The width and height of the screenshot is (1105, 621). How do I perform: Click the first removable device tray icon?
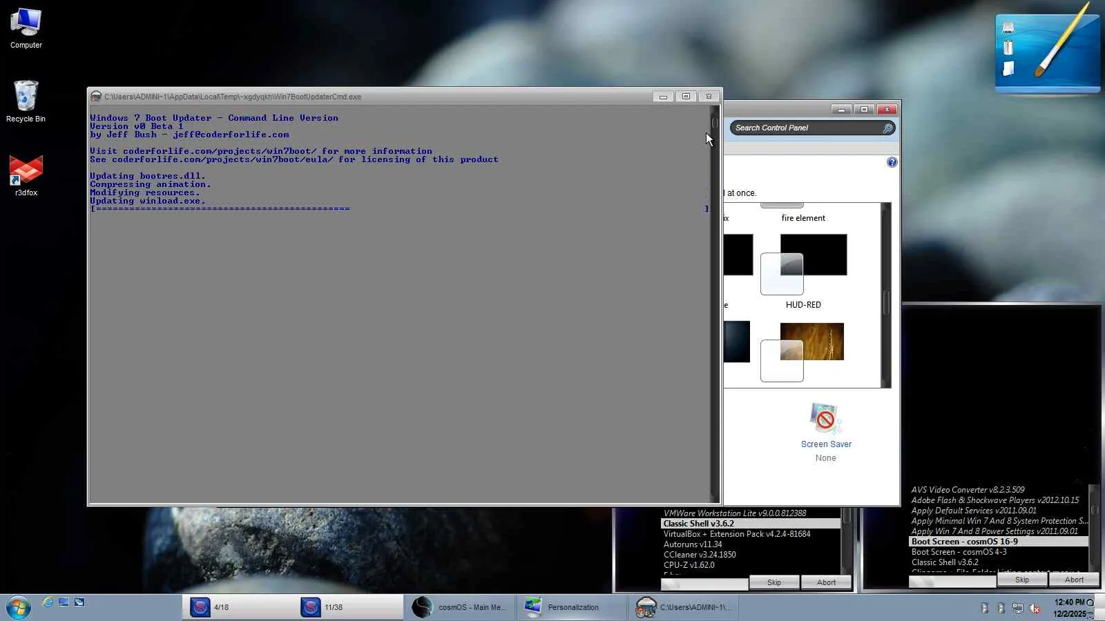tap(985, 608)
